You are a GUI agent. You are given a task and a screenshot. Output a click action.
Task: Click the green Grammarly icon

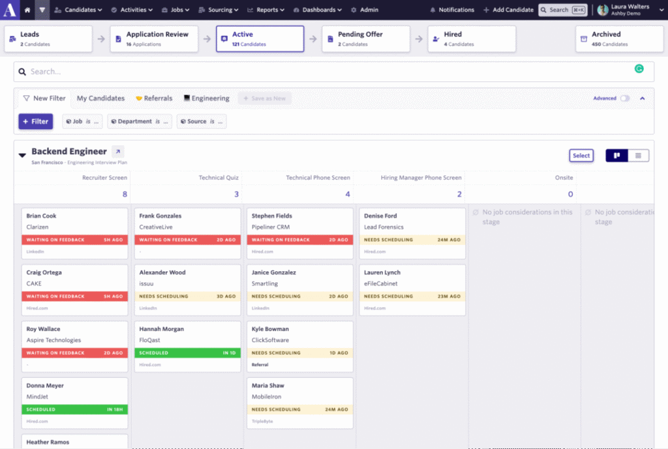pyautogui.click(x=639, y=68)
